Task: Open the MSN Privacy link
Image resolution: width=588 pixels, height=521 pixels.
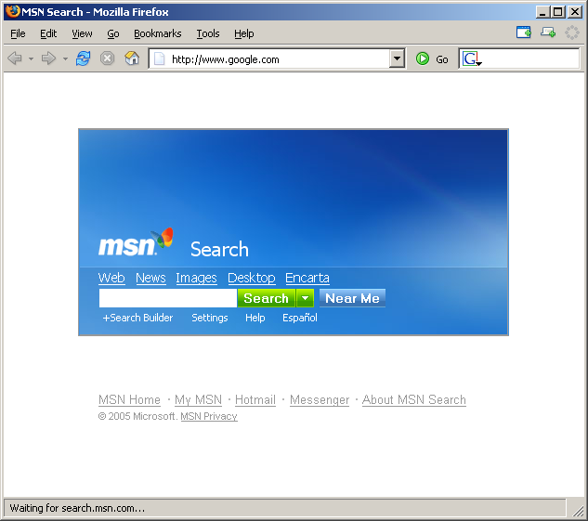Action: (x=209, y=416)
